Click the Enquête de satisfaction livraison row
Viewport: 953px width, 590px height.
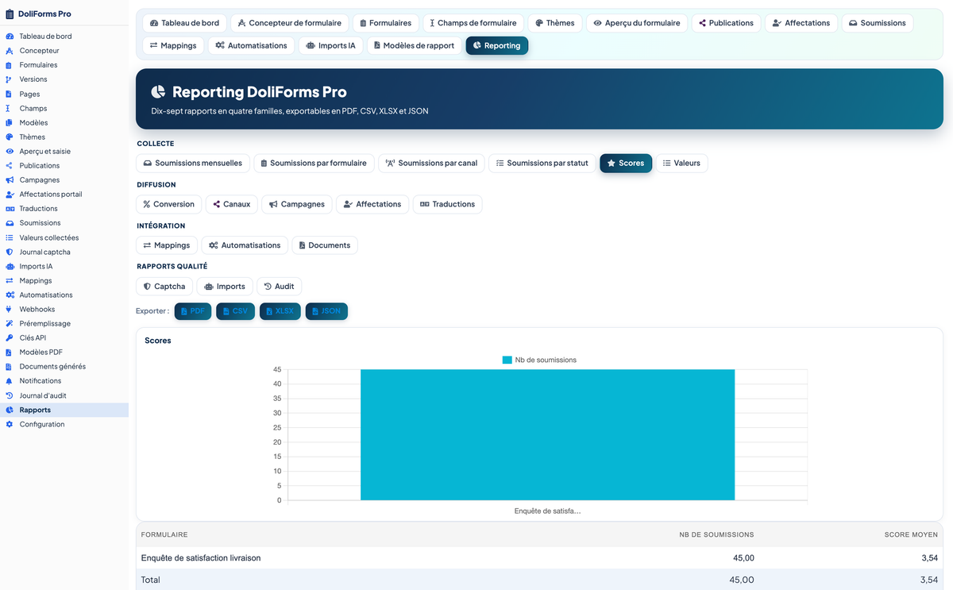pyautogui.click(x=539, y=558)
